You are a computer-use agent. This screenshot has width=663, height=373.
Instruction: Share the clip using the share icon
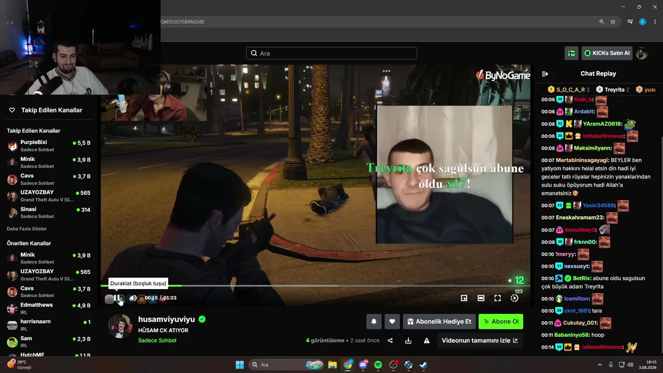(390, 340)
